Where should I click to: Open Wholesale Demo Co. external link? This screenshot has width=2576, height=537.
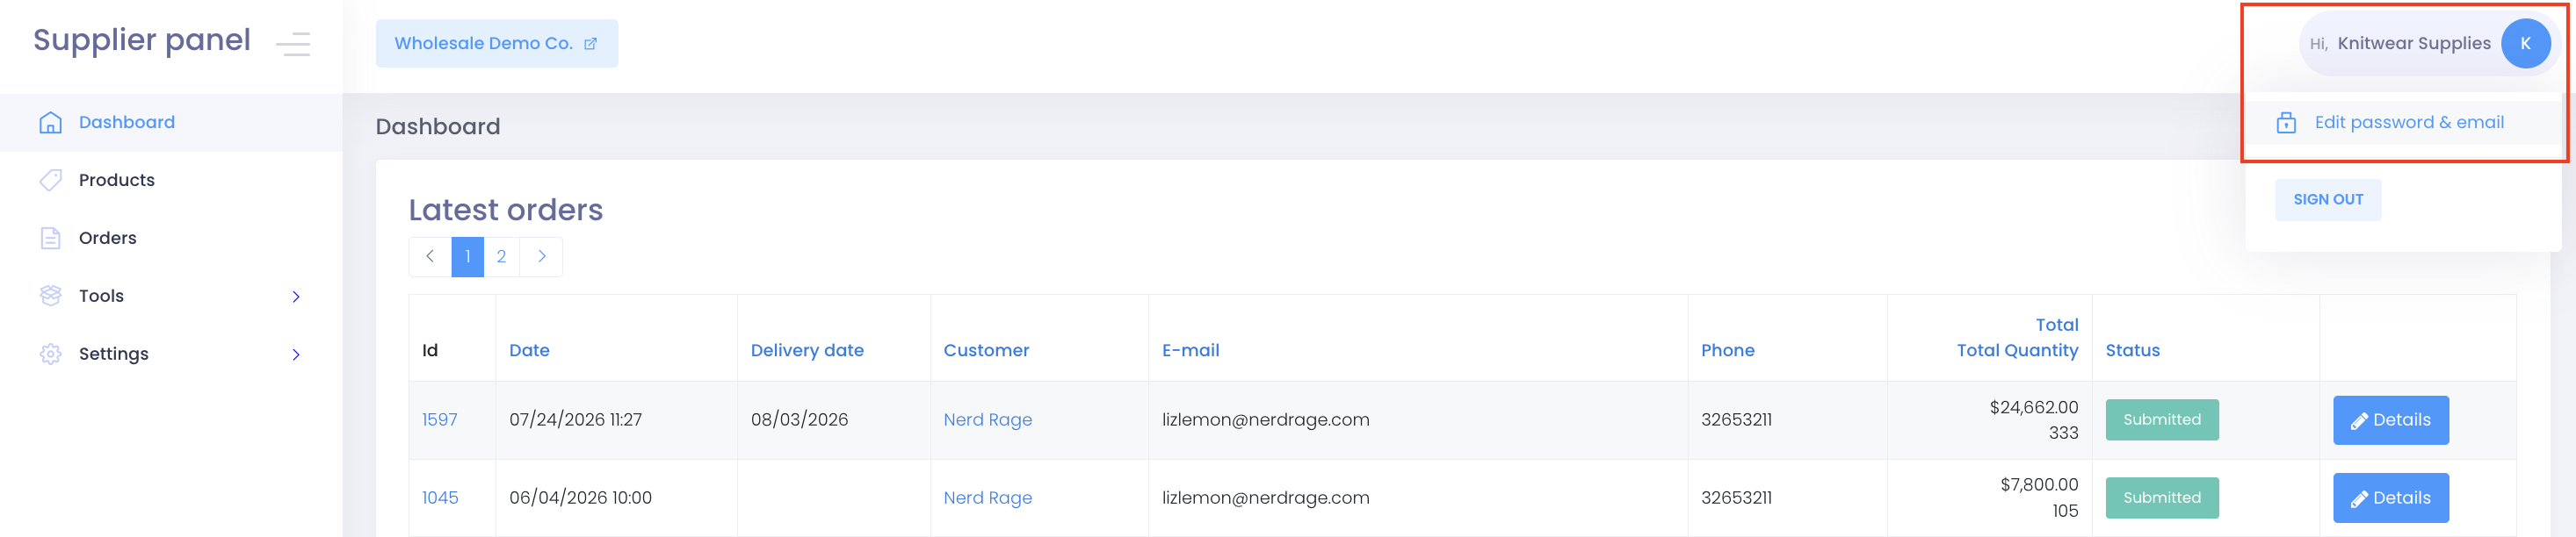point(497,44)
